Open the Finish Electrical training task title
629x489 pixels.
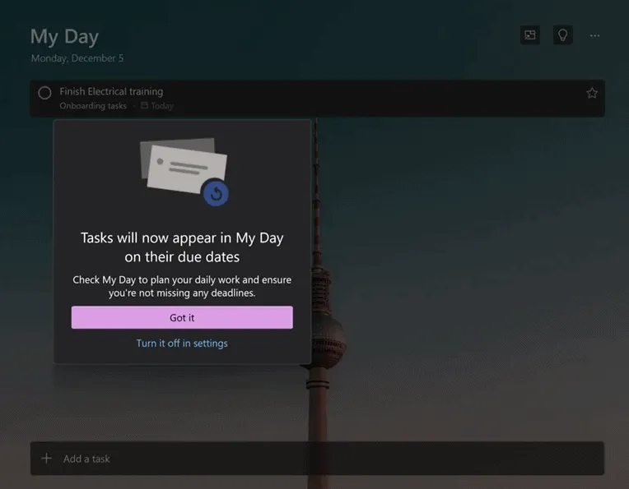pos(111,91)
